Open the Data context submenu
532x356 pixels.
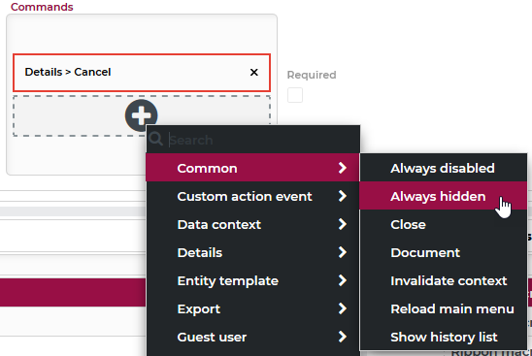coord(252,224)
